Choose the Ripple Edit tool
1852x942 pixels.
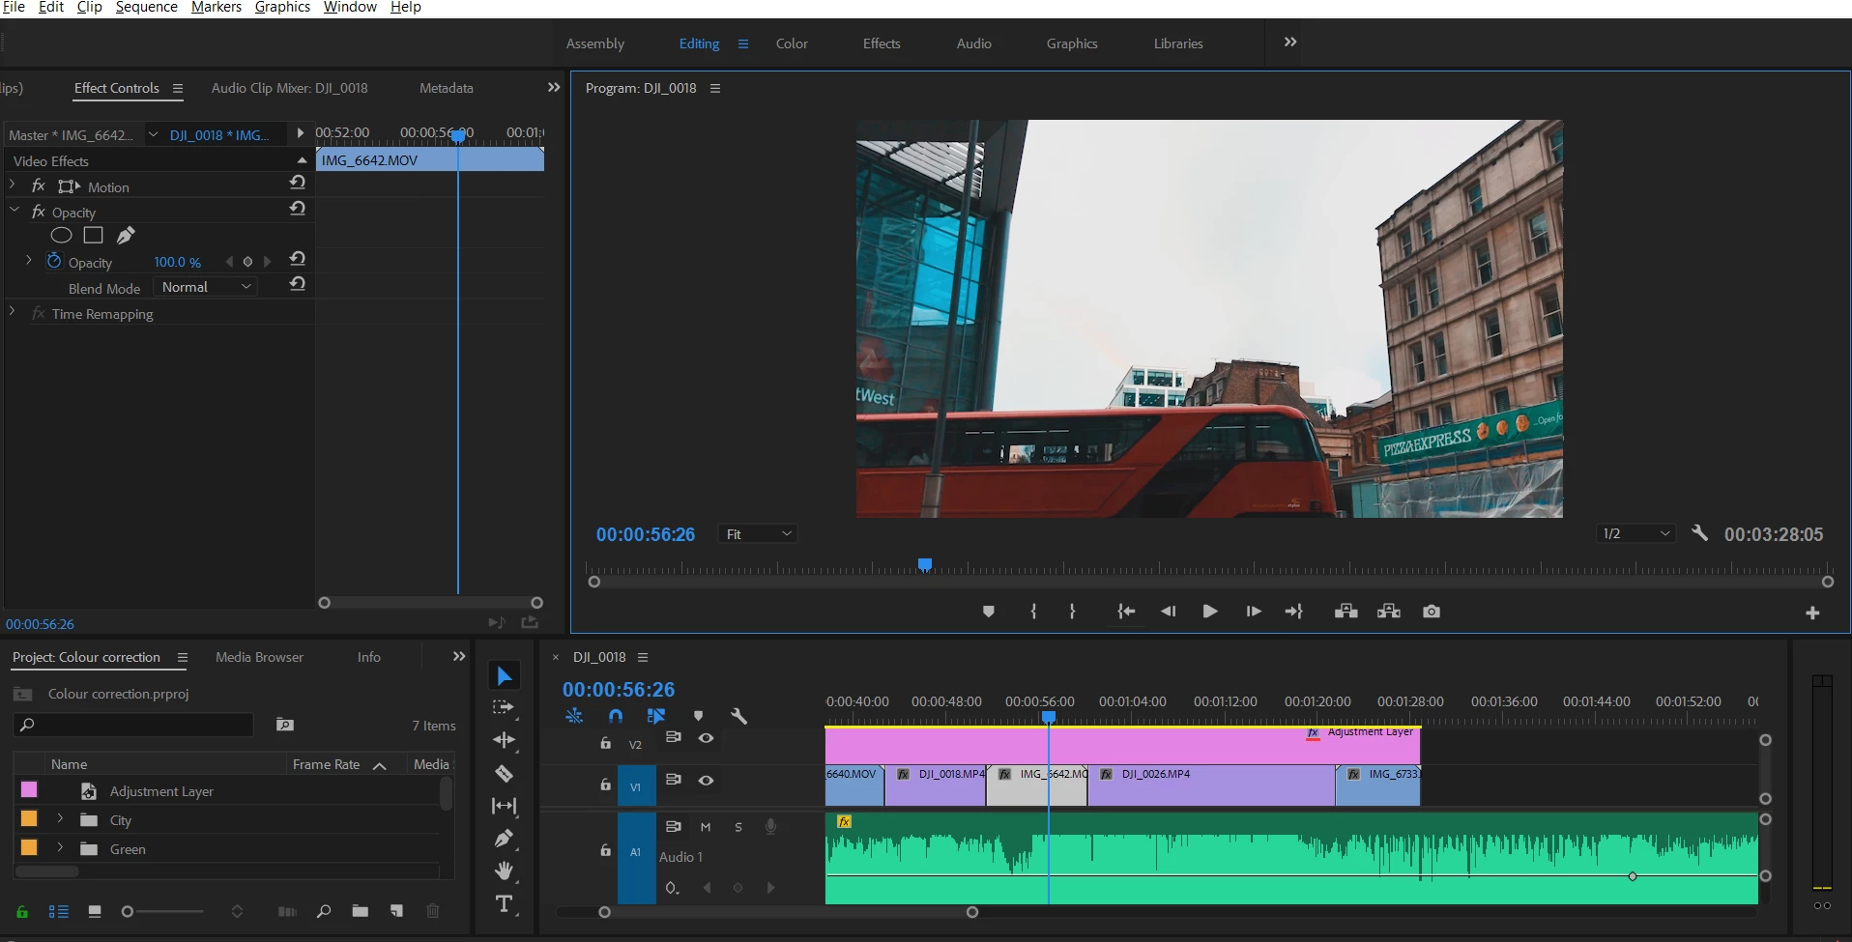point(504,740)
